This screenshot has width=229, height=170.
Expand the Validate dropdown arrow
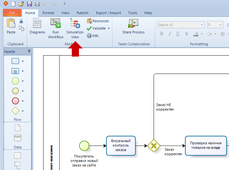109,28
